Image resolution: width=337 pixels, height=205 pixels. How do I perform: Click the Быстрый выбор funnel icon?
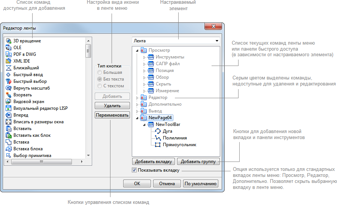tap(9, 81)
